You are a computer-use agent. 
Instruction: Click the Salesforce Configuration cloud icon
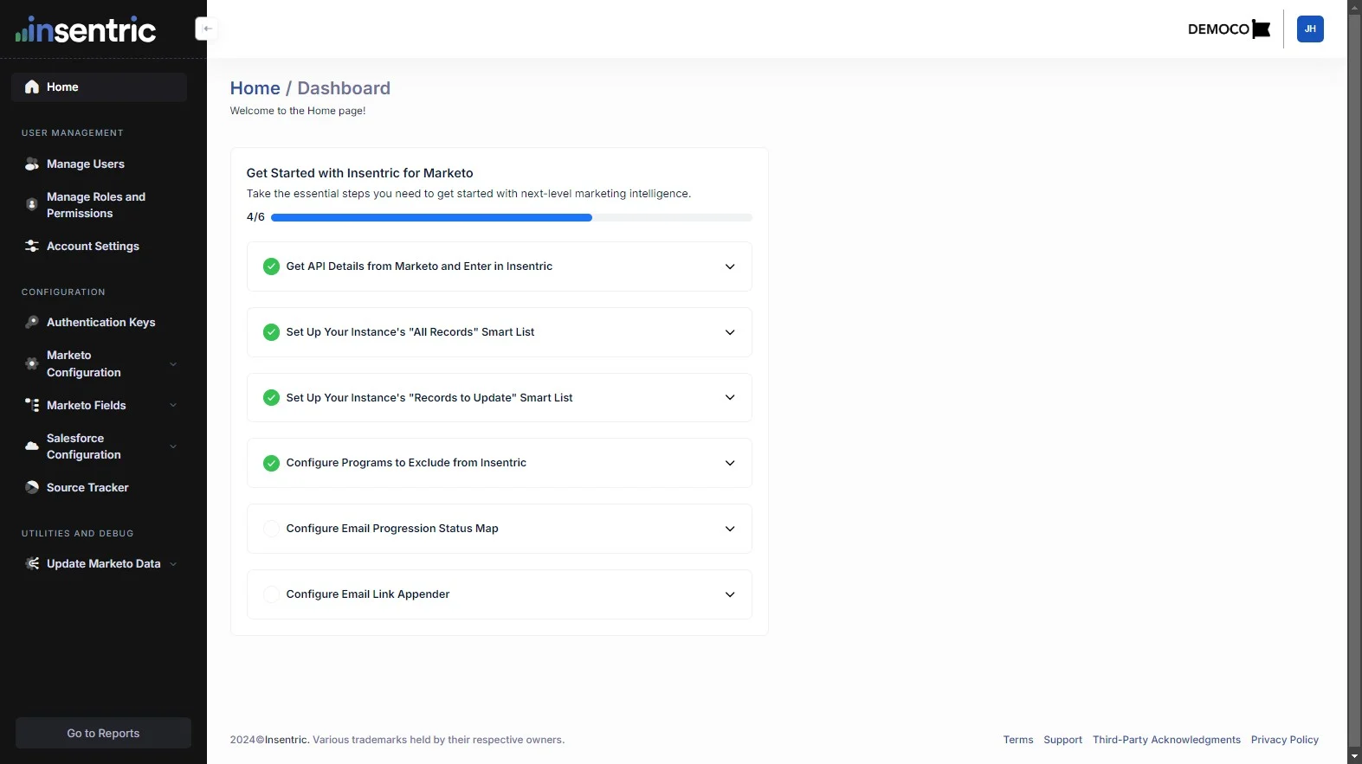pyautogui.click(x=32, y=446)
